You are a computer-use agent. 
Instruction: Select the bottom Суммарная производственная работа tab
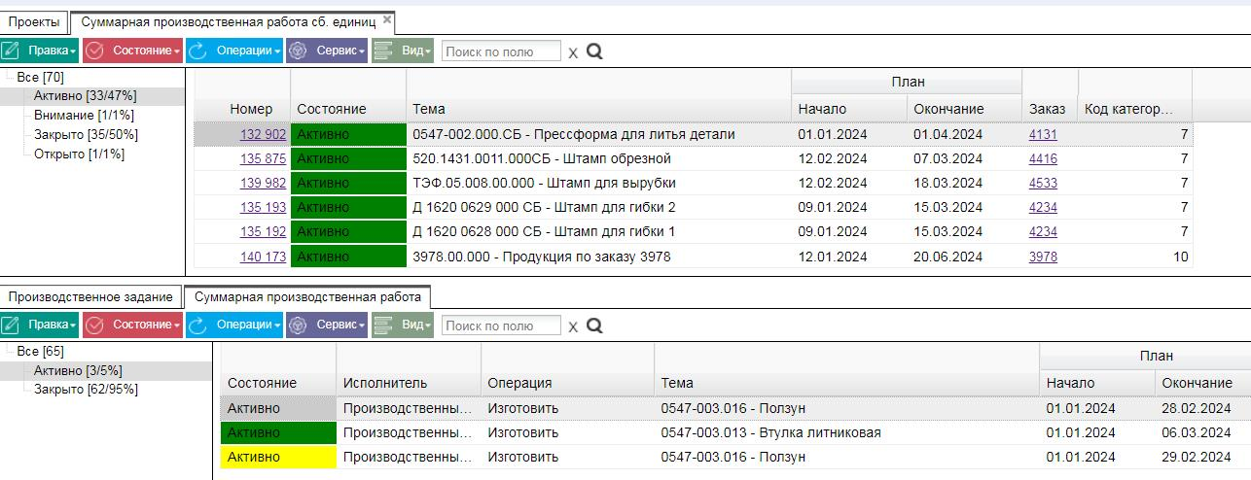point(307,296)
